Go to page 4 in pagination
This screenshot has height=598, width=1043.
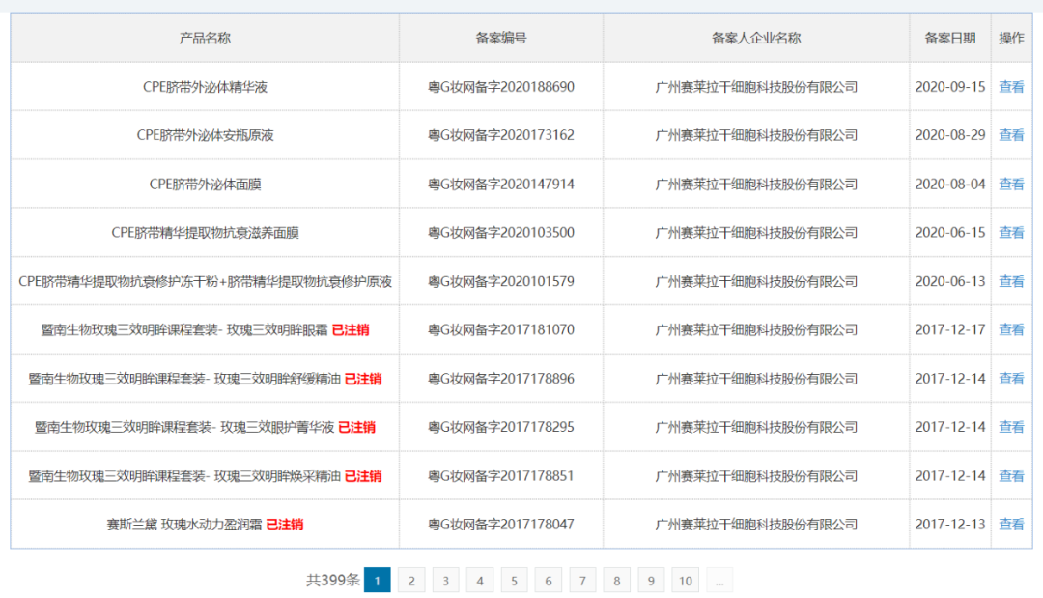pyautogui.click(x=480, y=580)
